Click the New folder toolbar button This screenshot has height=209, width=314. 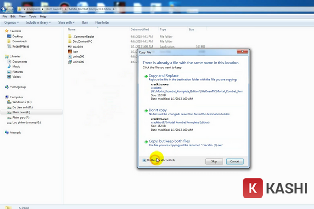point(103,22)
